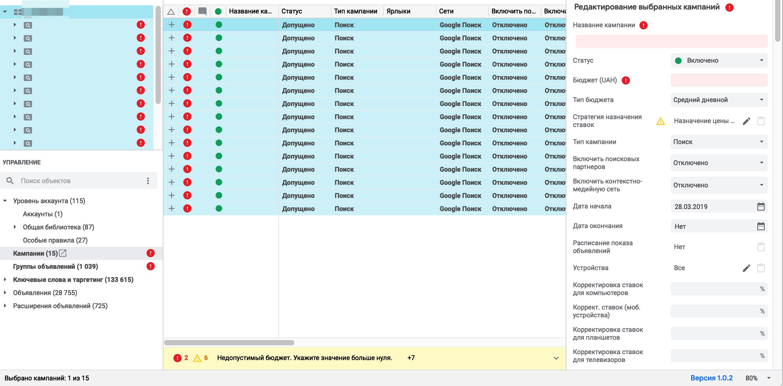Open the zoom 80% dropdown arrow

pos(769,378)
